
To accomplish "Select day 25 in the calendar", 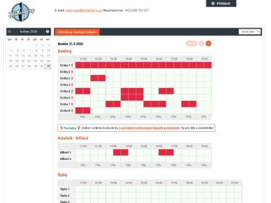I will tap(10, 67).
